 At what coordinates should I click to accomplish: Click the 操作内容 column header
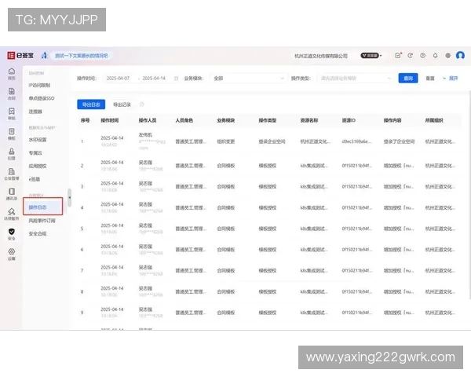(392, 120)
